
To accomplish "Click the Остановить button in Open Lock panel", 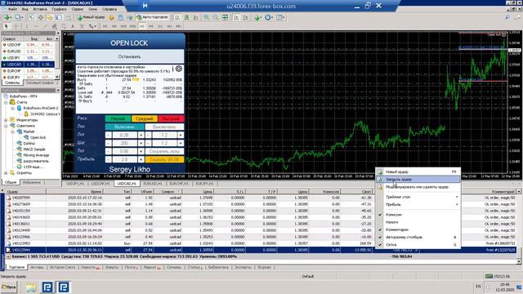I will 130,56.
